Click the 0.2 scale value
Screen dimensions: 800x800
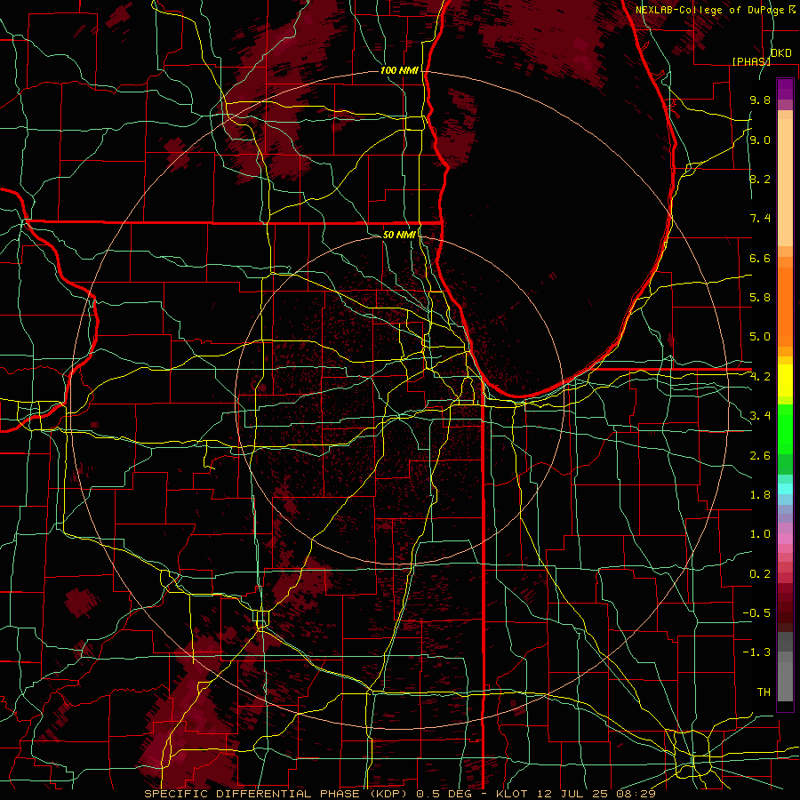[760, 574]
